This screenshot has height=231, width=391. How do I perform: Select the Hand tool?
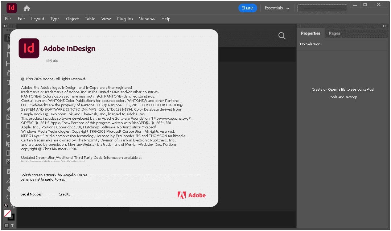8,189
